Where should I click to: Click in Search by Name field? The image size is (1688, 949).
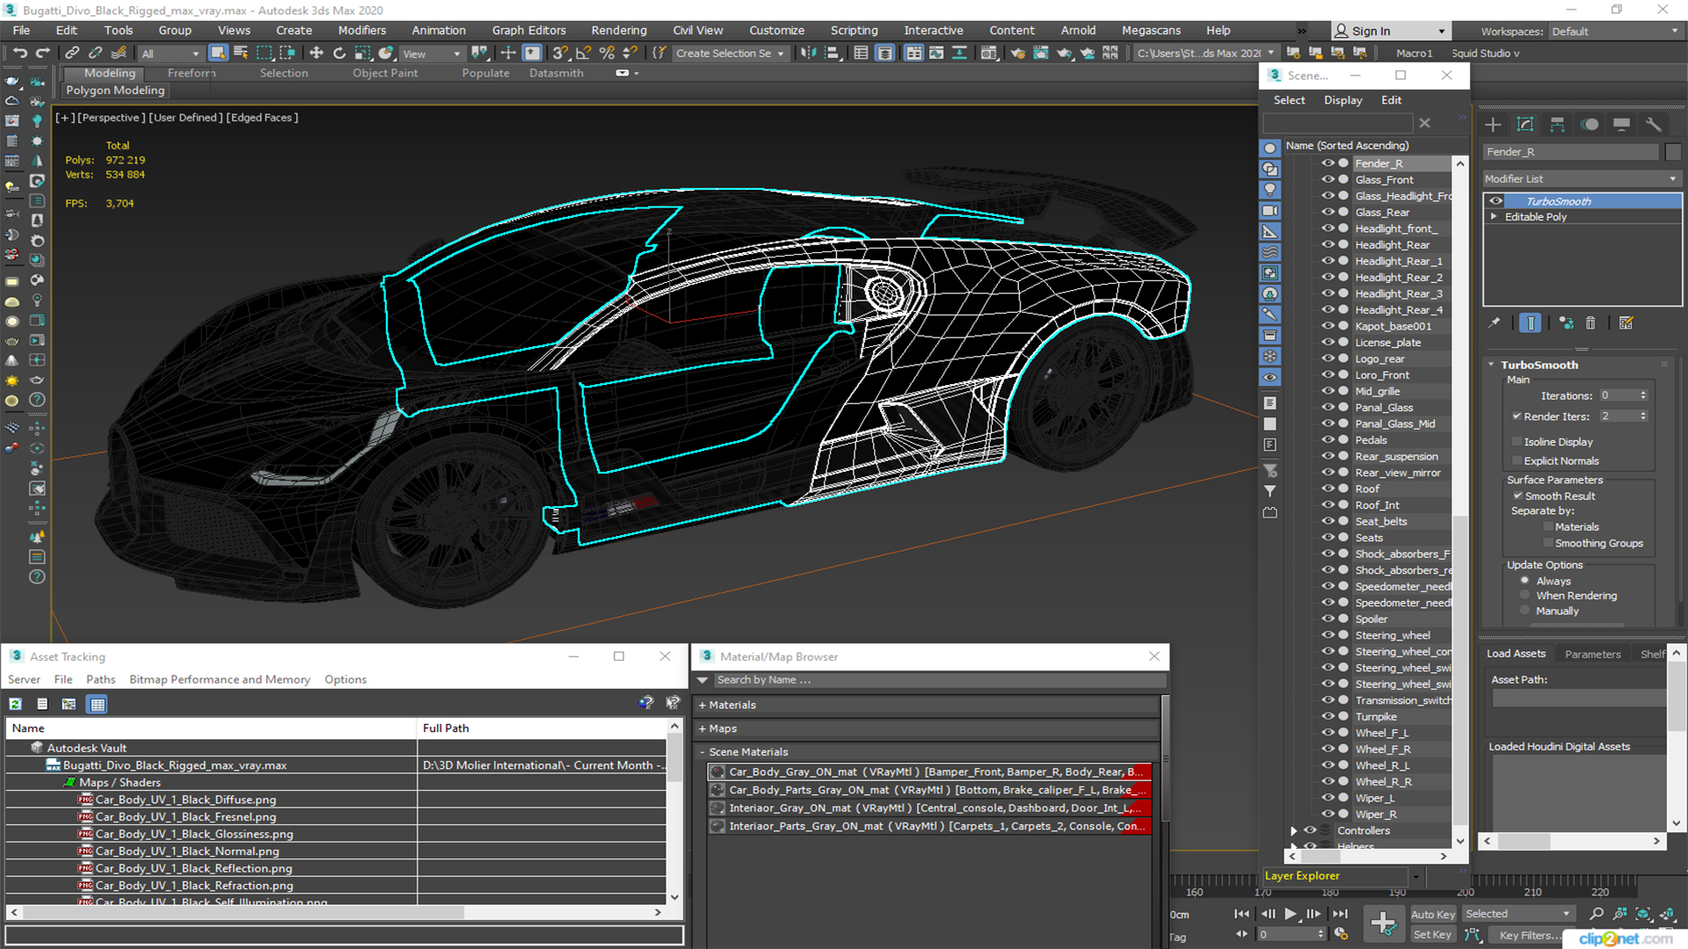[x=939, y=679]
